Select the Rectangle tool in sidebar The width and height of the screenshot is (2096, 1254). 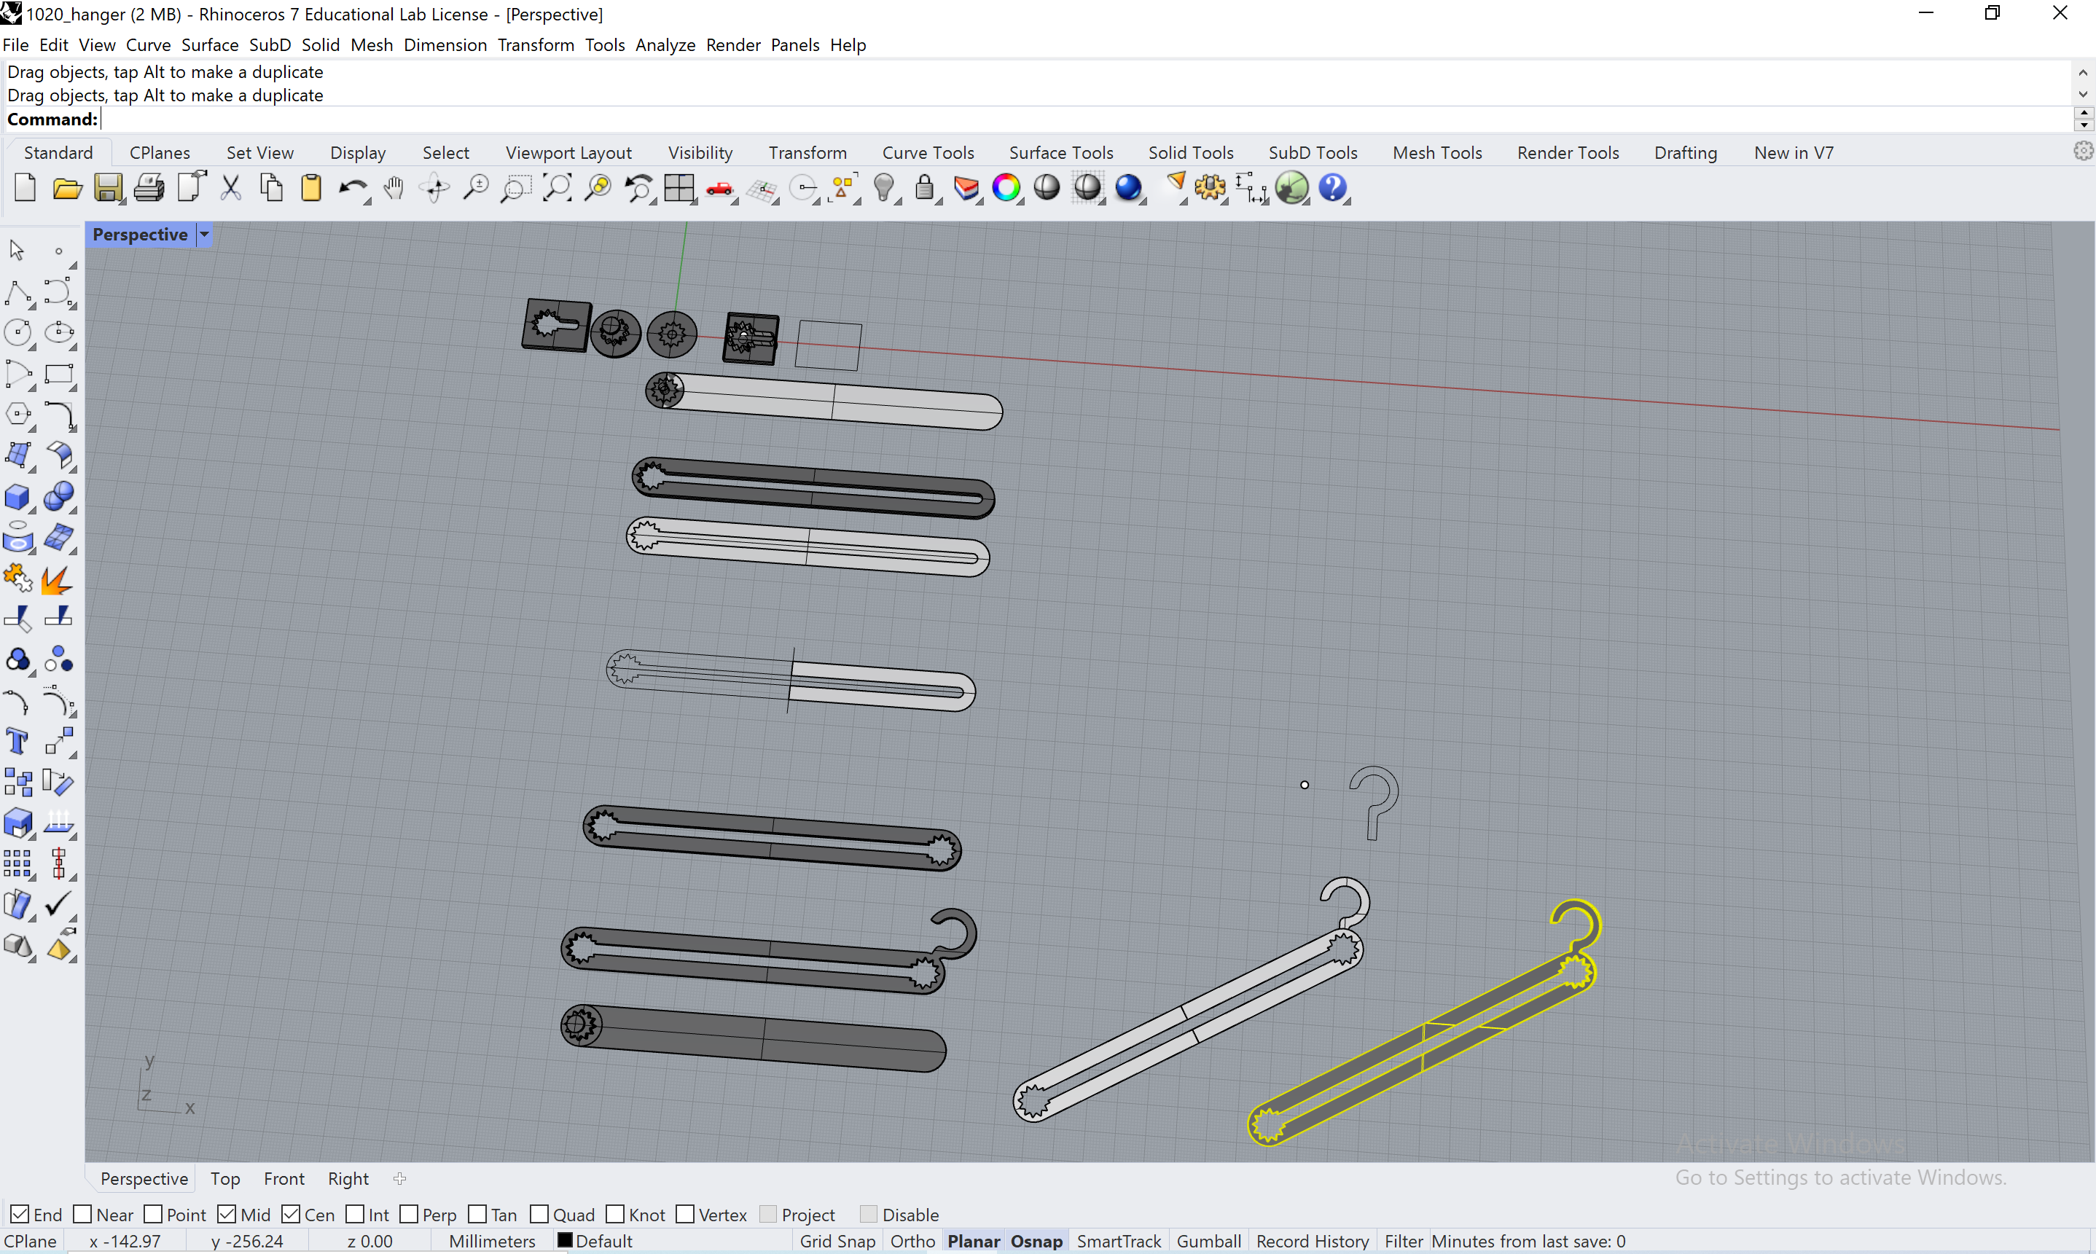click(59, 375)
